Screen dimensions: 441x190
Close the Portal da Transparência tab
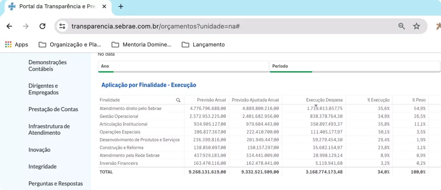point(104,7)
